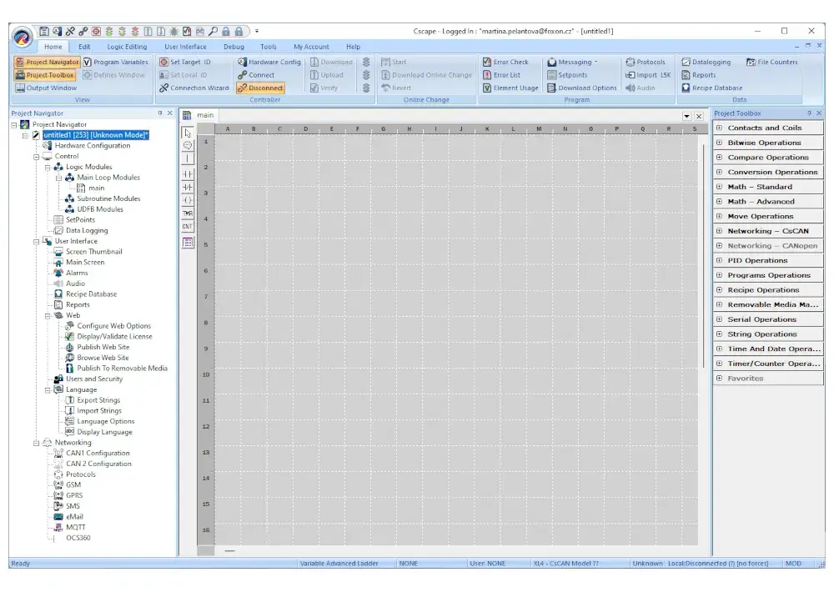Toggle the Output Window view
The width and height of the screenshot is (834, 592).
(x=46, y=88)
